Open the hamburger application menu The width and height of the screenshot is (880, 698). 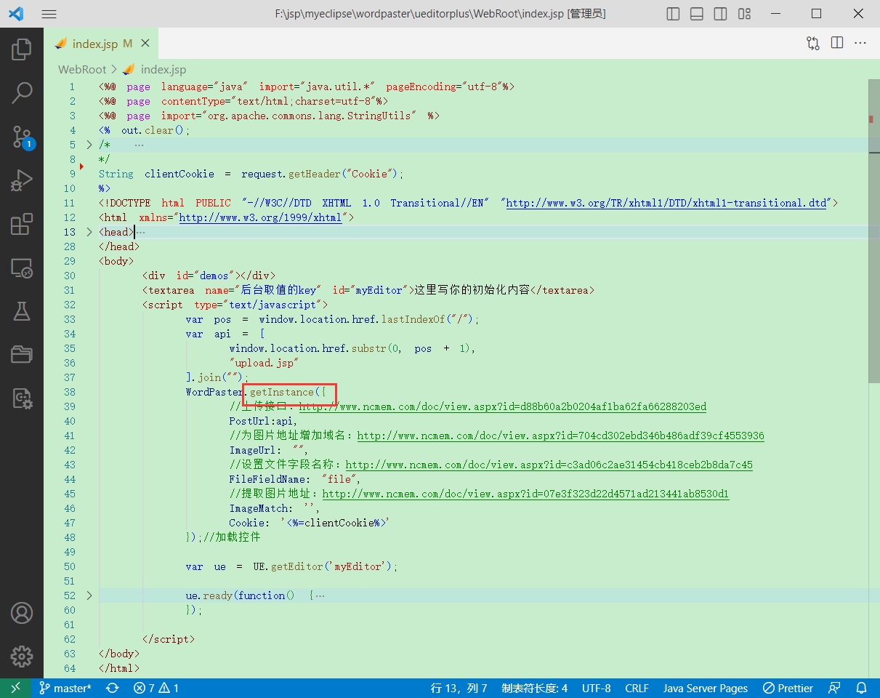coord(49,14)
